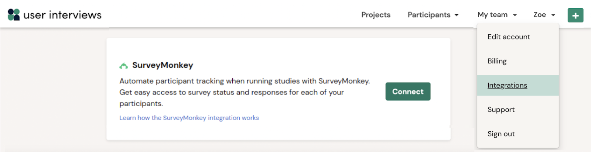
Task: Select Edit account from the menu
Action: (508, 37)
